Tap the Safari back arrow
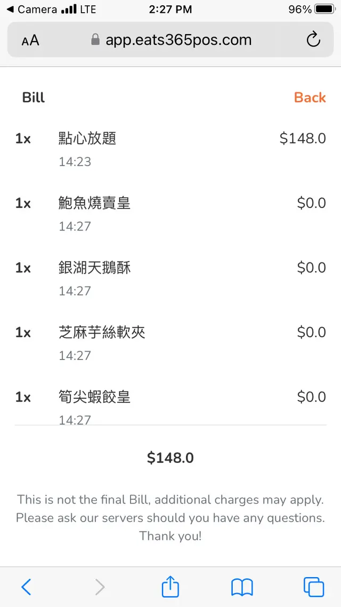The height and width of the screenshot is (607, 341). point(26,587)
